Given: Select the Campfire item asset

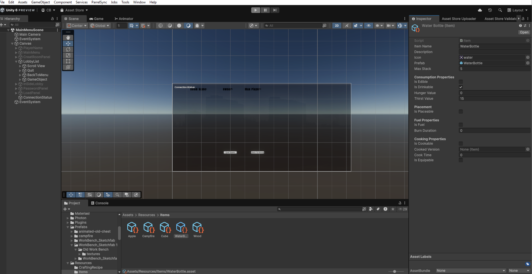Looking at the screenshot, I should (x=148, y=230).
